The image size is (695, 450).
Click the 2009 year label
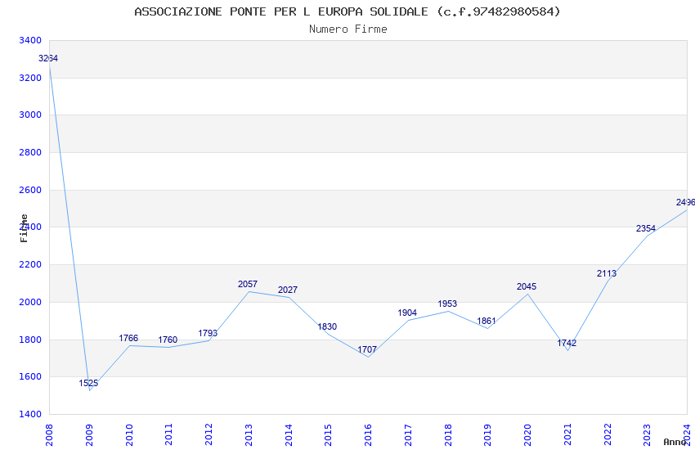(x=89, y=434)
